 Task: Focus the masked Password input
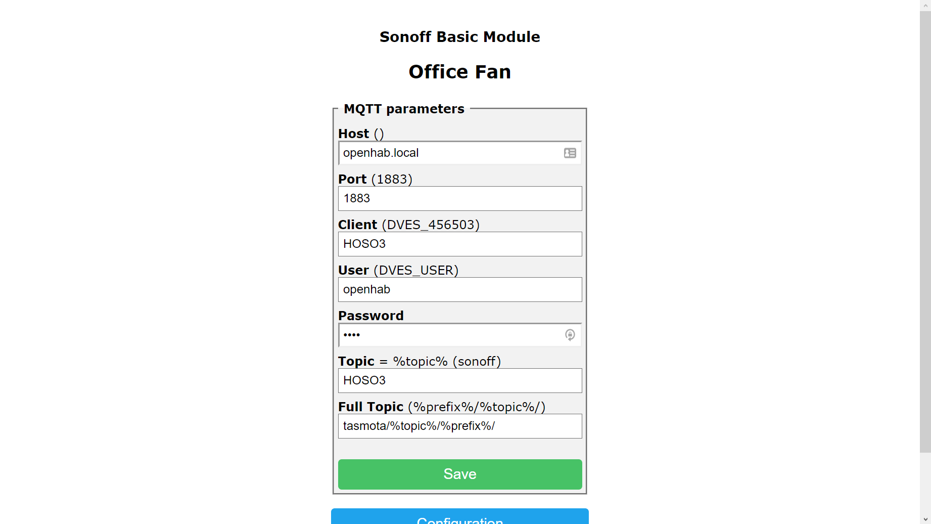tap(450, 335)
